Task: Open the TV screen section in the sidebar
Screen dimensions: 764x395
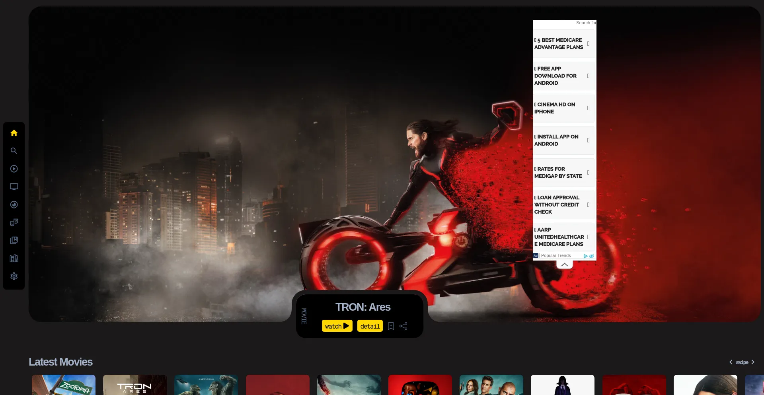Action: pyautogui.click(x=14, y=187)
